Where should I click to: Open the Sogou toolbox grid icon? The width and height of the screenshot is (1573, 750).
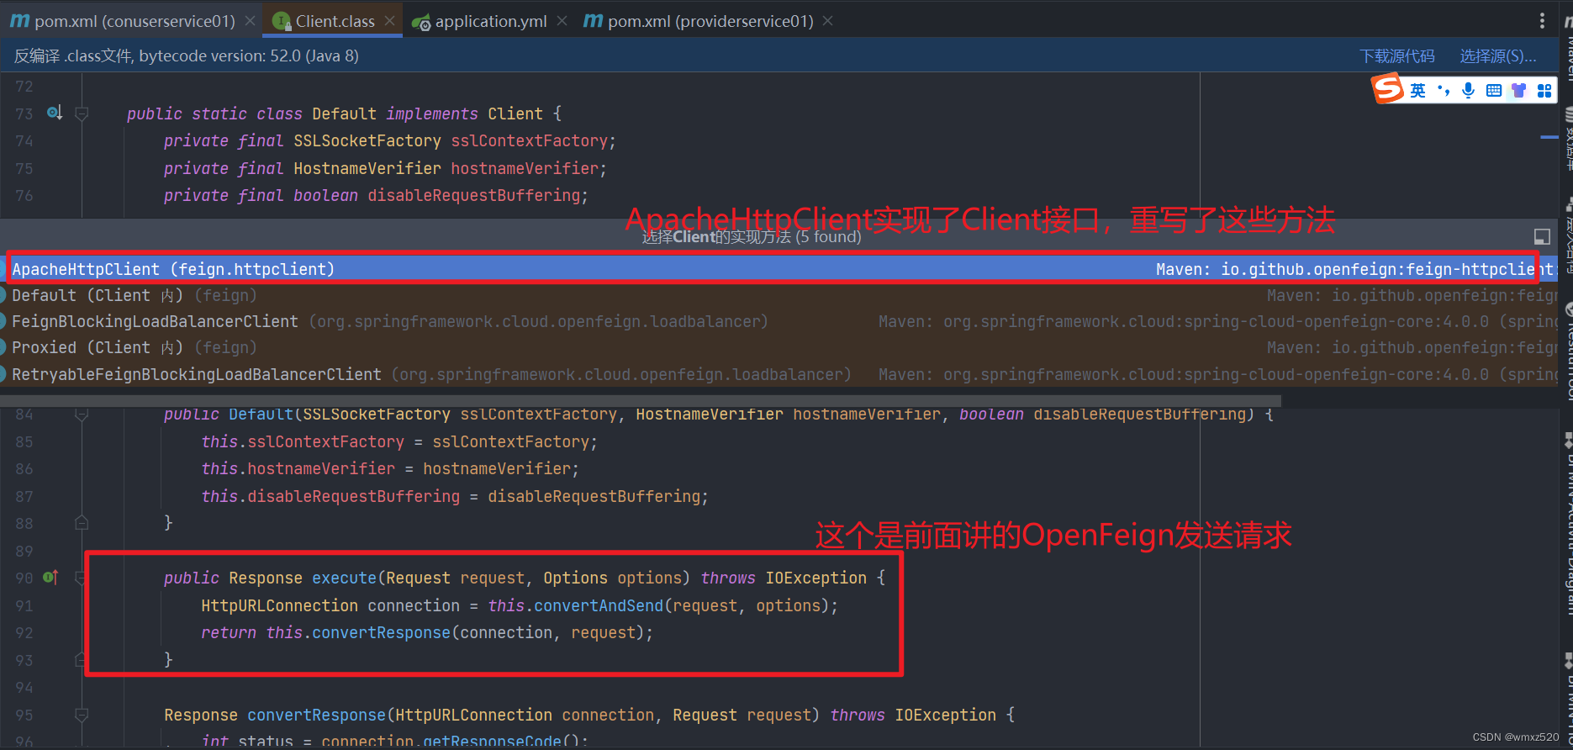point(1544,90)
